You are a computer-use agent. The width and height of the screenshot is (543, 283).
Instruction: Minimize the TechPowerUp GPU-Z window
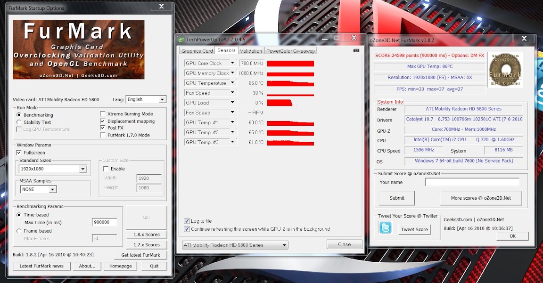coord(324,38)
